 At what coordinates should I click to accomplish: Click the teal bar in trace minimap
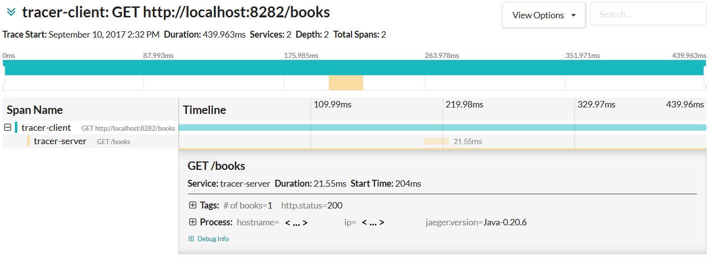click(354, 67)
